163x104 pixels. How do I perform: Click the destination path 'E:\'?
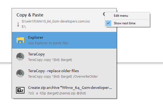coord(24,27)
